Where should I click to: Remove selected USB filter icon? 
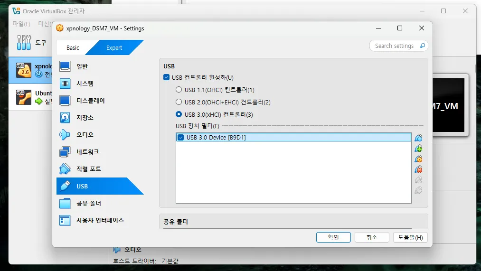(x=418, y=169)
